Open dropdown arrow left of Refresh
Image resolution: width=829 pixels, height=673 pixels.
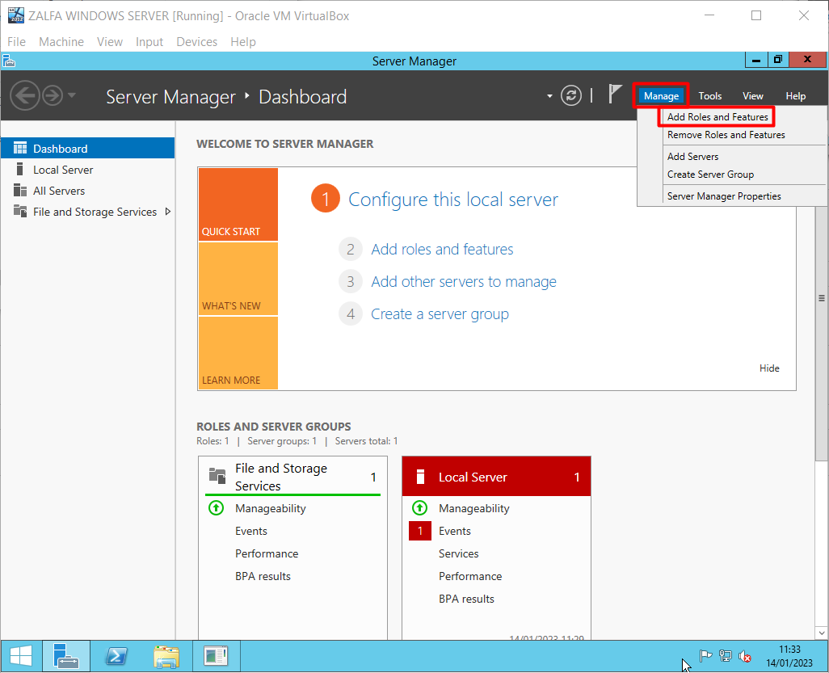(549, 96)
